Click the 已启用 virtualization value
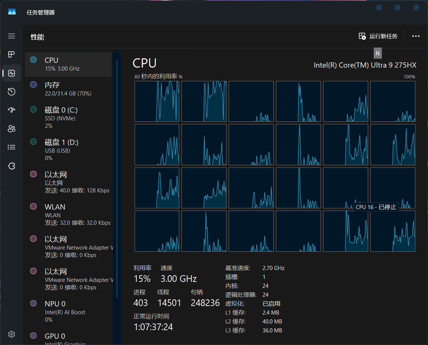Viewport: 428px width, 345px height. coord(271,303)
